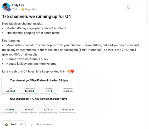Click the vertical scrollbar on the right
This screenshot has height=129, width=149.
click(147, 11)
